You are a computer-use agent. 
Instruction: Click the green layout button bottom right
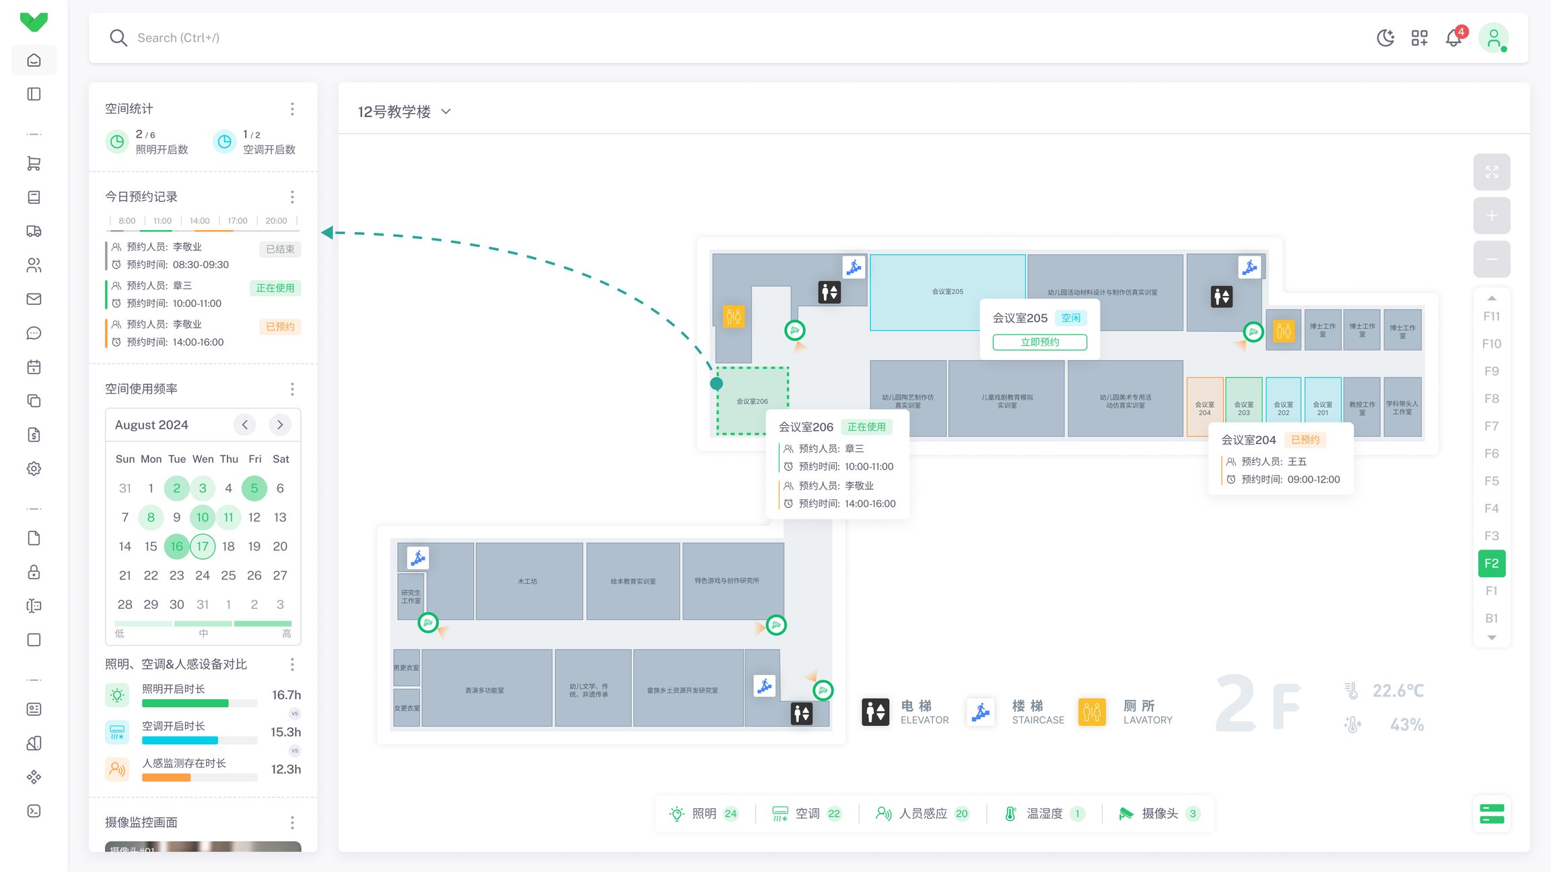coord(1492,813)
